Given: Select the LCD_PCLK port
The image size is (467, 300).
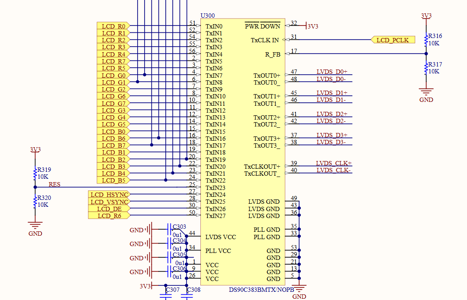Looking at the screenshot, I should [x=393, y=40].
